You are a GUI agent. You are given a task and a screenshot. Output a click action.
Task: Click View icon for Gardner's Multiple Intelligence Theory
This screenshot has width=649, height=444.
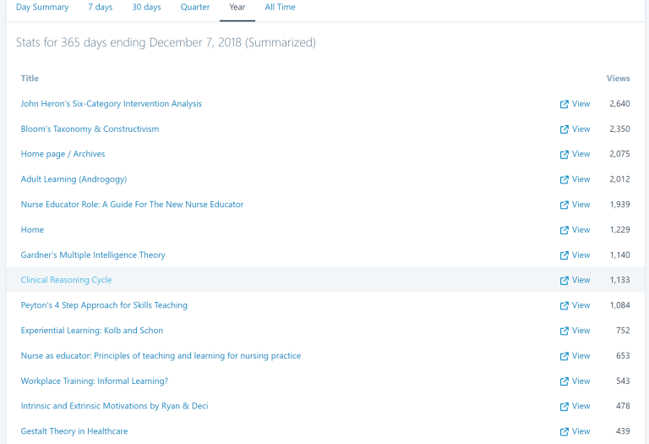pyautogui.click(x=564, y=255)
